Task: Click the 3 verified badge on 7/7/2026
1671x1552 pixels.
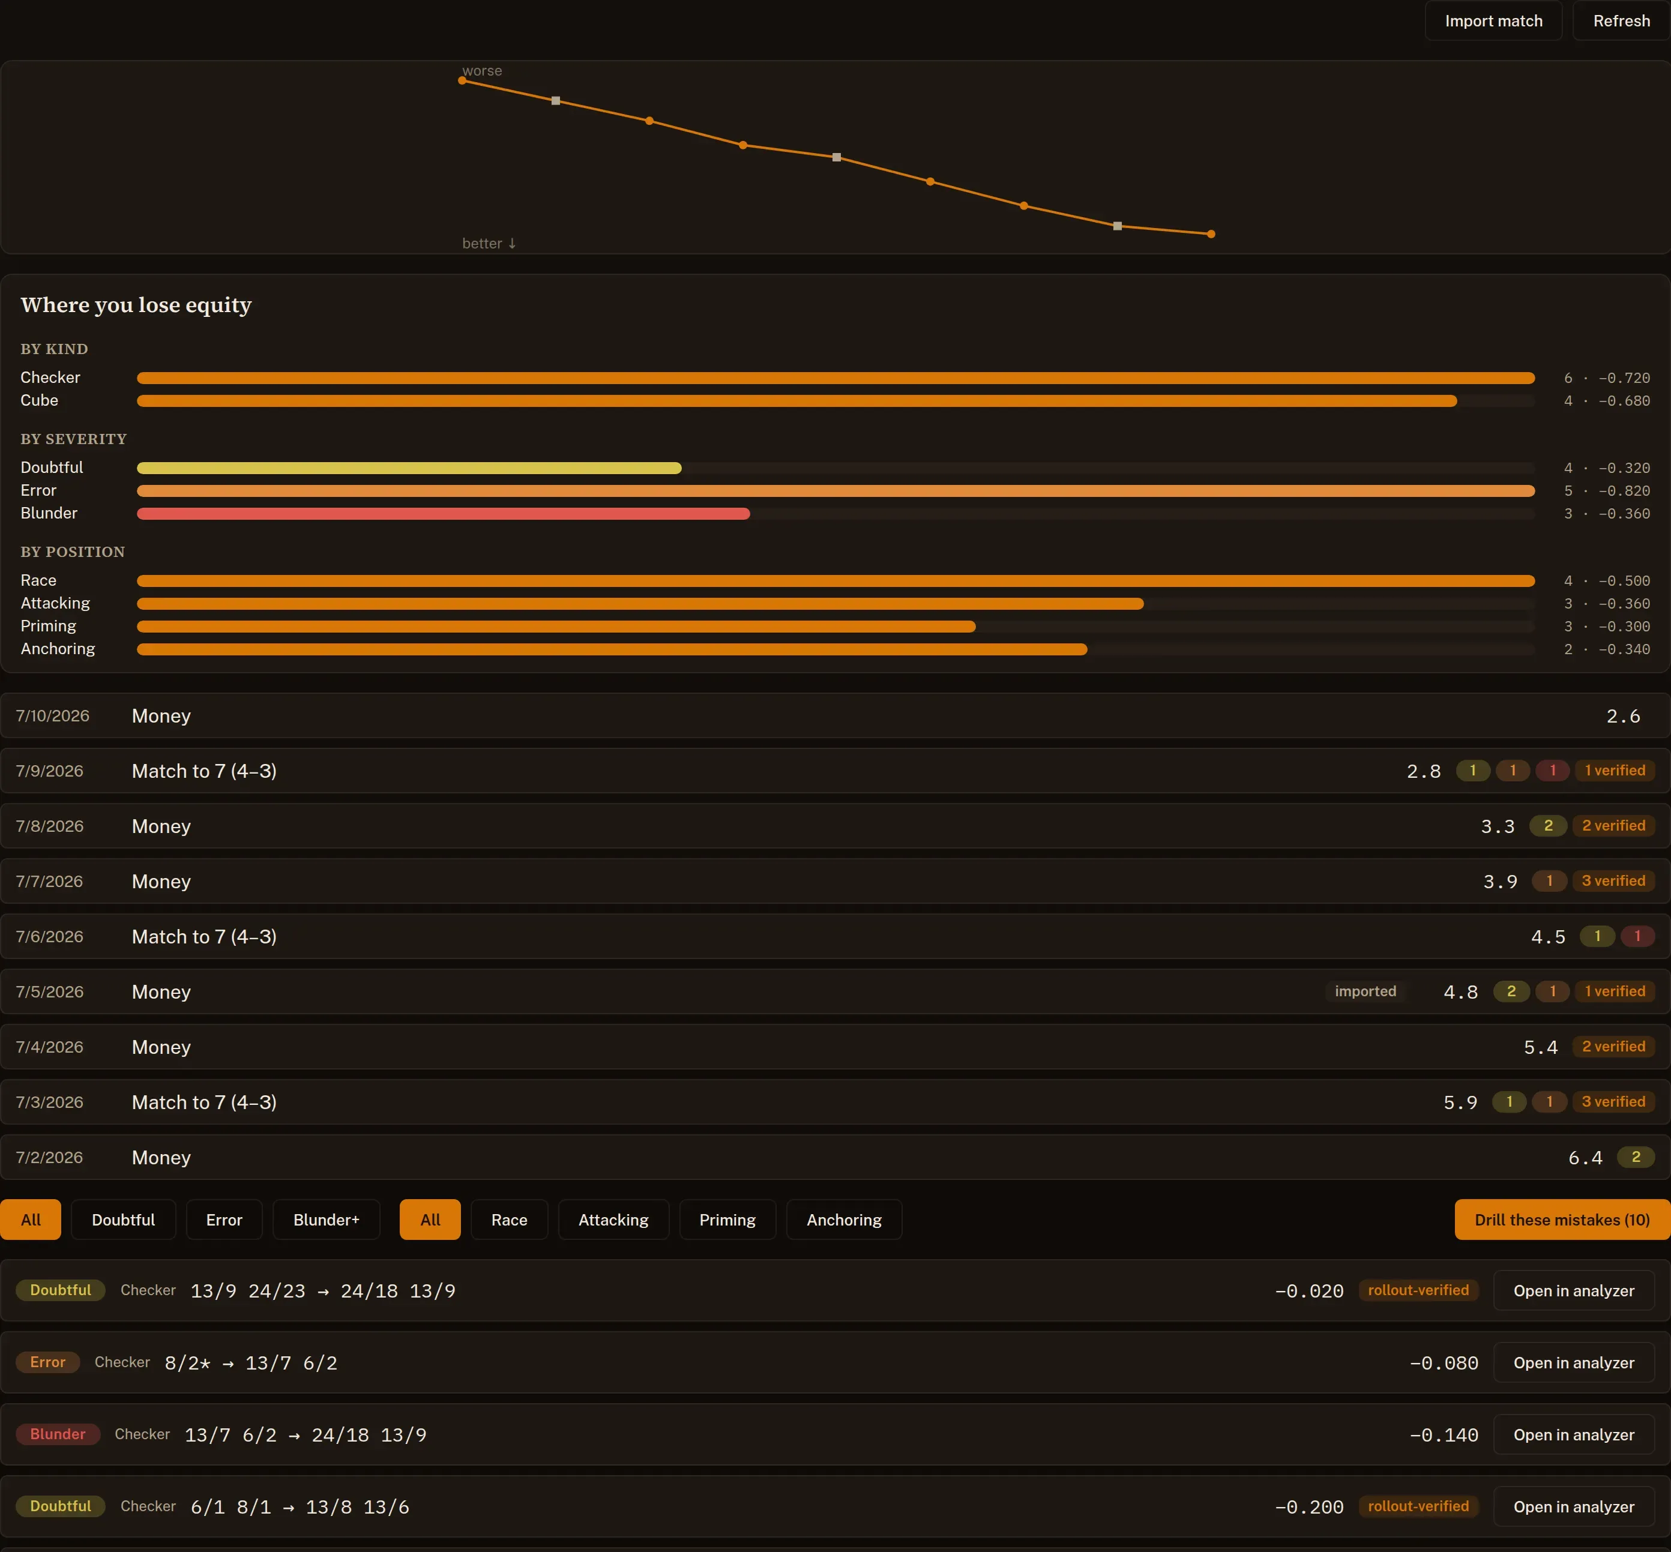Action: (1613, 880)
